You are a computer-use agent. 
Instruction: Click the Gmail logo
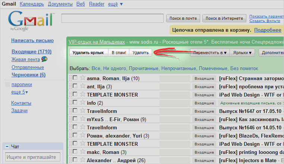click(x=31, y=20)
